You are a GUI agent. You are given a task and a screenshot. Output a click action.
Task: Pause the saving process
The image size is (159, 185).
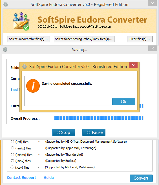(x=94, y=132)
